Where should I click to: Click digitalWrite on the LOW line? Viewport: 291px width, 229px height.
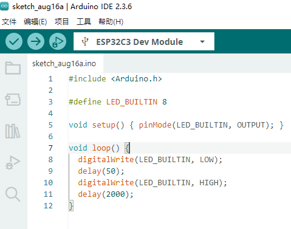click(x=106, y=160)
